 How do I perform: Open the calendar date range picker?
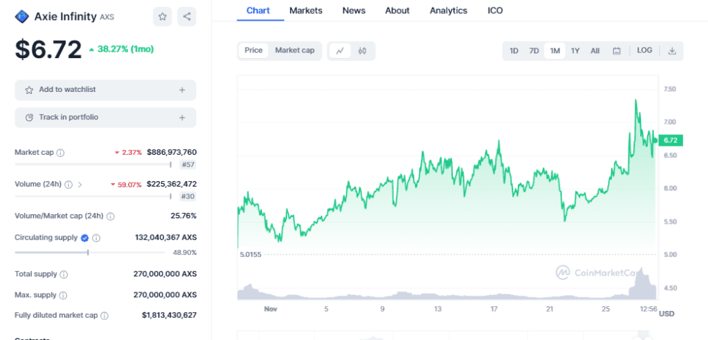coord(617,51)
